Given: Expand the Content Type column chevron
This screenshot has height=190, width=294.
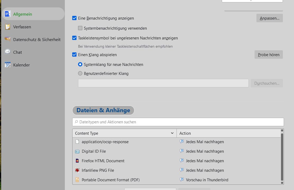Looking at the screenshot, I should coord(172,133).
